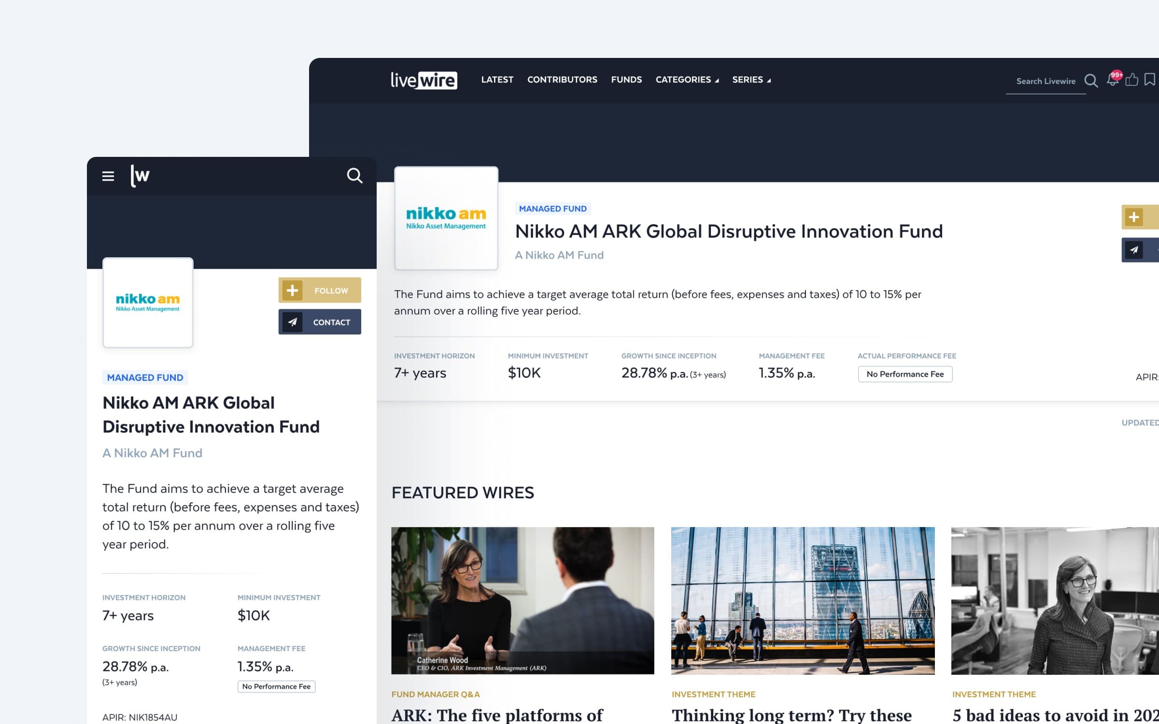Click the gold plus follow button on desktop
1159x724 pixels.
[1140, 217]
